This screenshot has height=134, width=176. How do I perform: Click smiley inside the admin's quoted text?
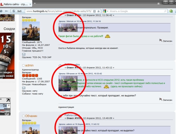coord(106,87)
